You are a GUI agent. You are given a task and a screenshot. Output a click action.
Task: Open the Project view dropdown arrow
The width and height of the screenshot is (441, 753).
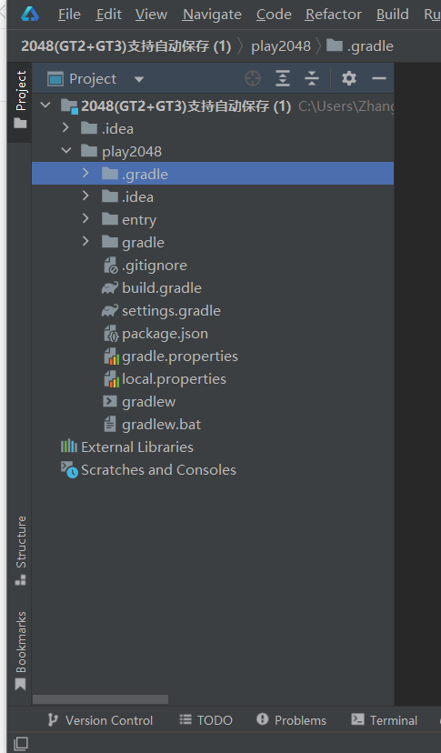pyautogui.click(x=139, y=79)
